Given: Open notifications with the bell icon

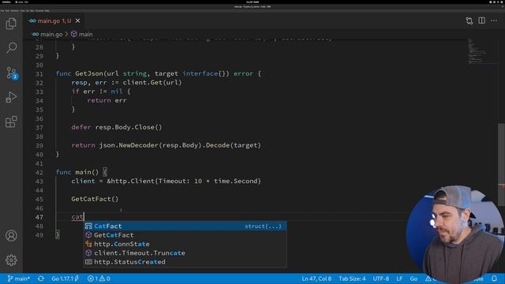Looking at the screenshot, I should pos(495,278).
